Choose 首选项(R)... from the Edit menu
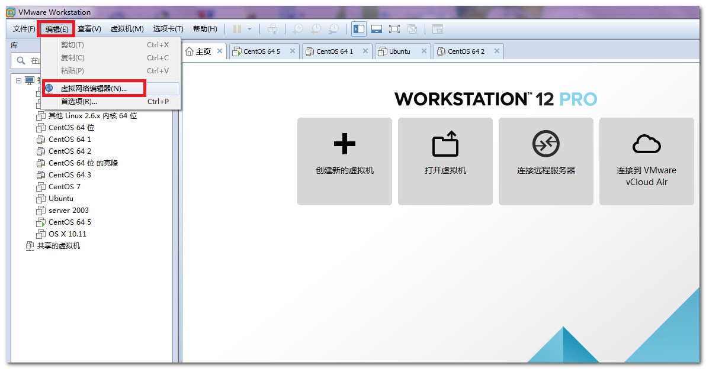 [111, 102]
